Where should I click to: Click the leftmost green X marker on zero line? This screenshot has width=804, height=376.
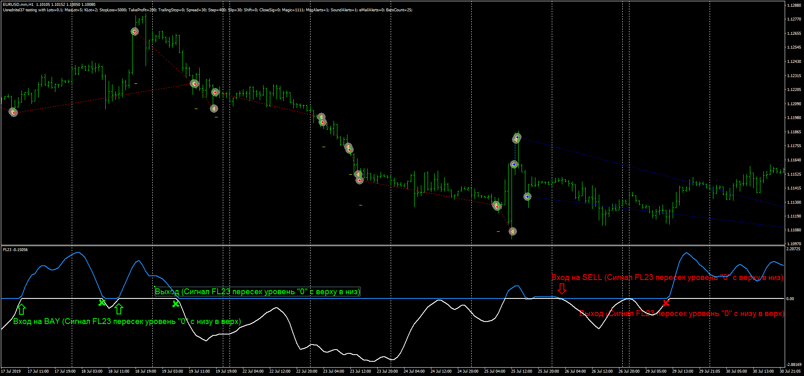[102, 302]
